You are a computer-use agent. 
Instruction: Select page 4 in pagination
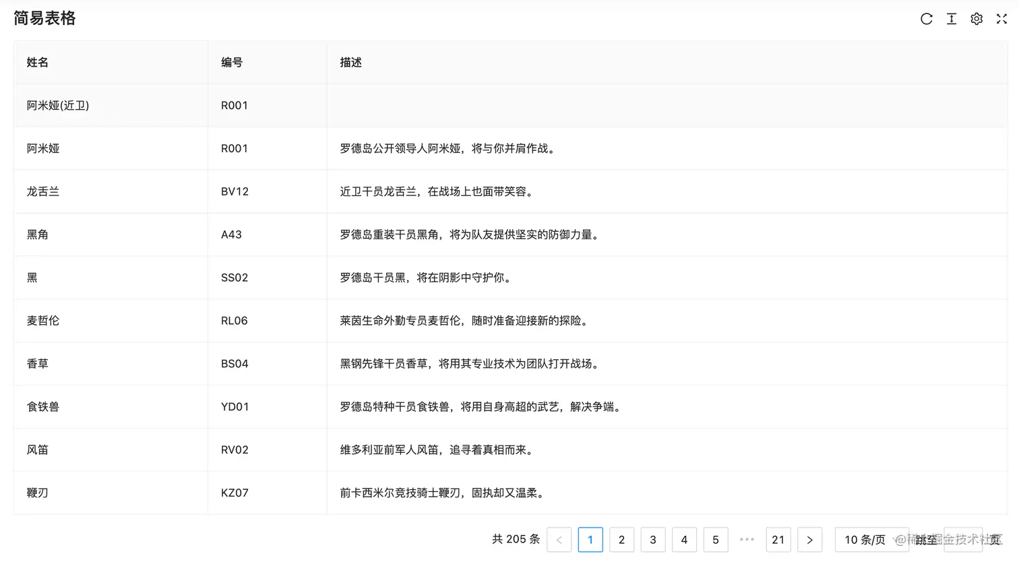[684, 540]
